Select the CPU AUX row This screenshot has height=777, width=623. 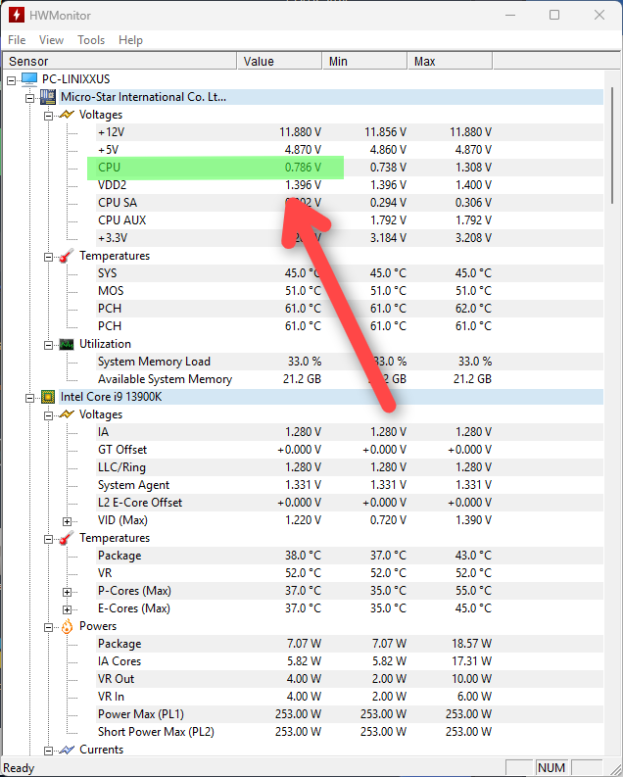click(350, 220)
